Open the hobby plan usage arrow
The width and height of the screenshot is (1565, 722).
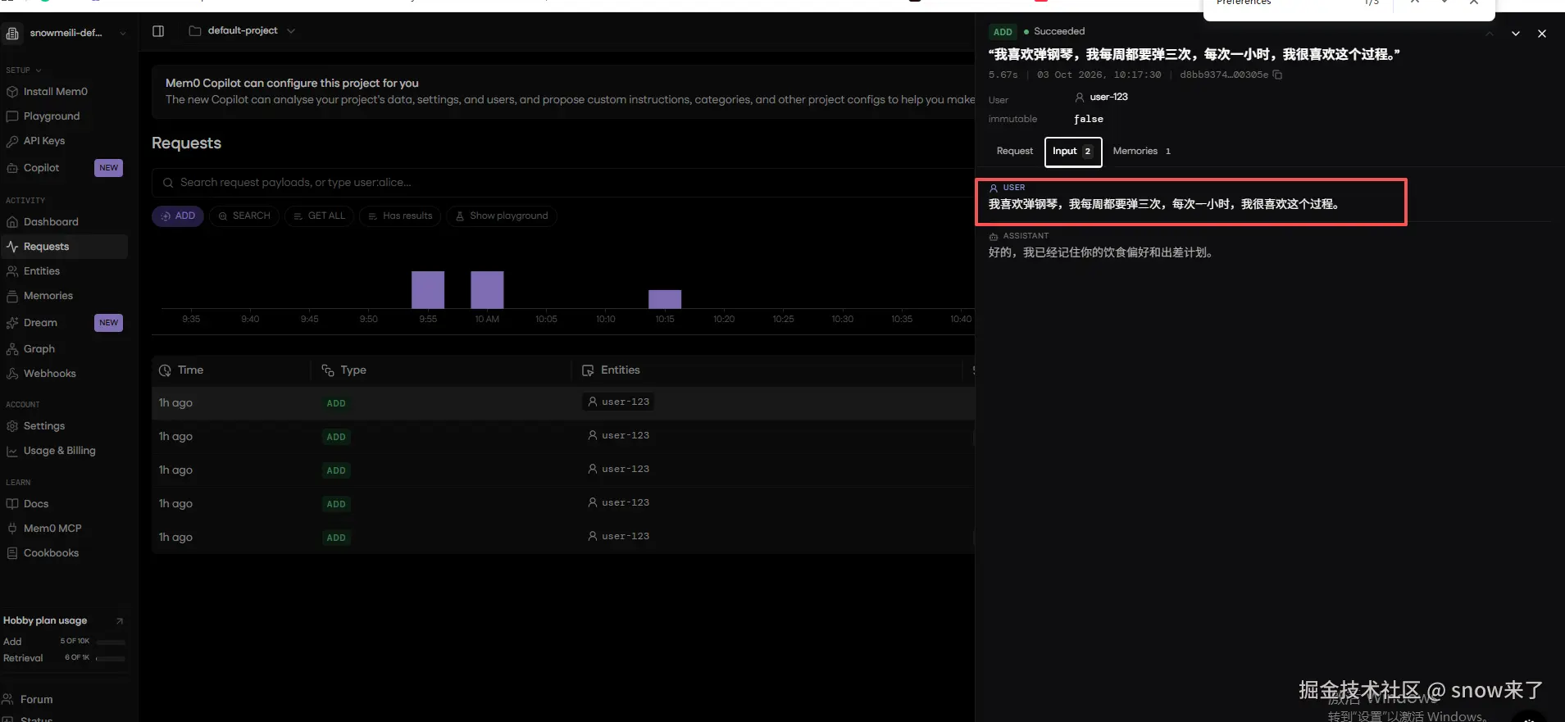point(120,620)
